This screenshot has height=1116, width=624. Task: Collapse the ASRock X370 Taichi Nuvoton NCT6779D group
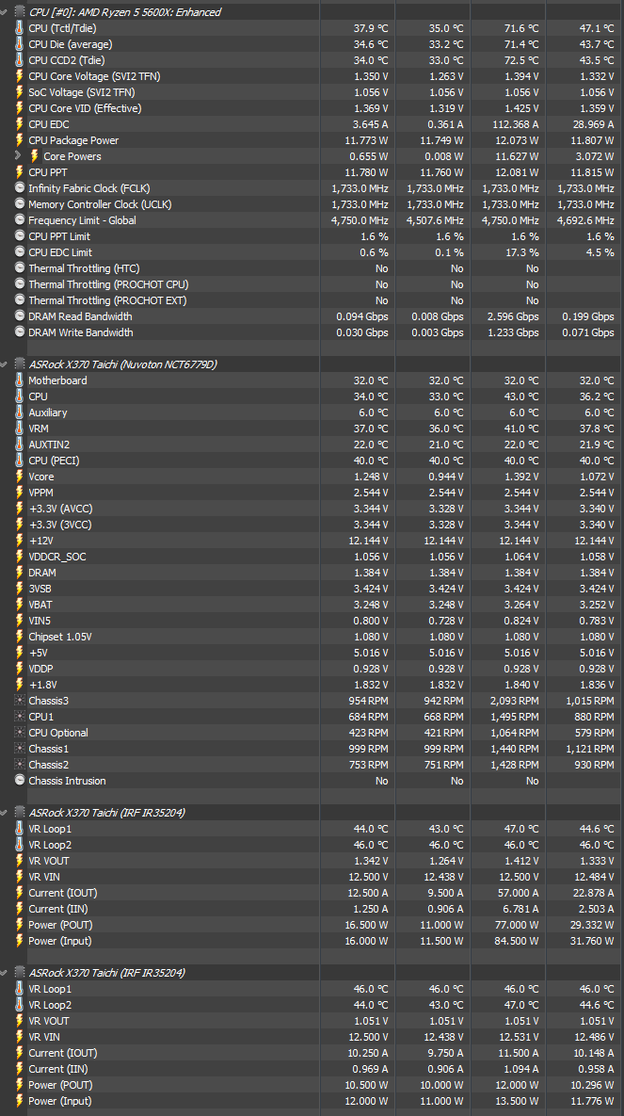pyautogui.click(x=5, y=364)
